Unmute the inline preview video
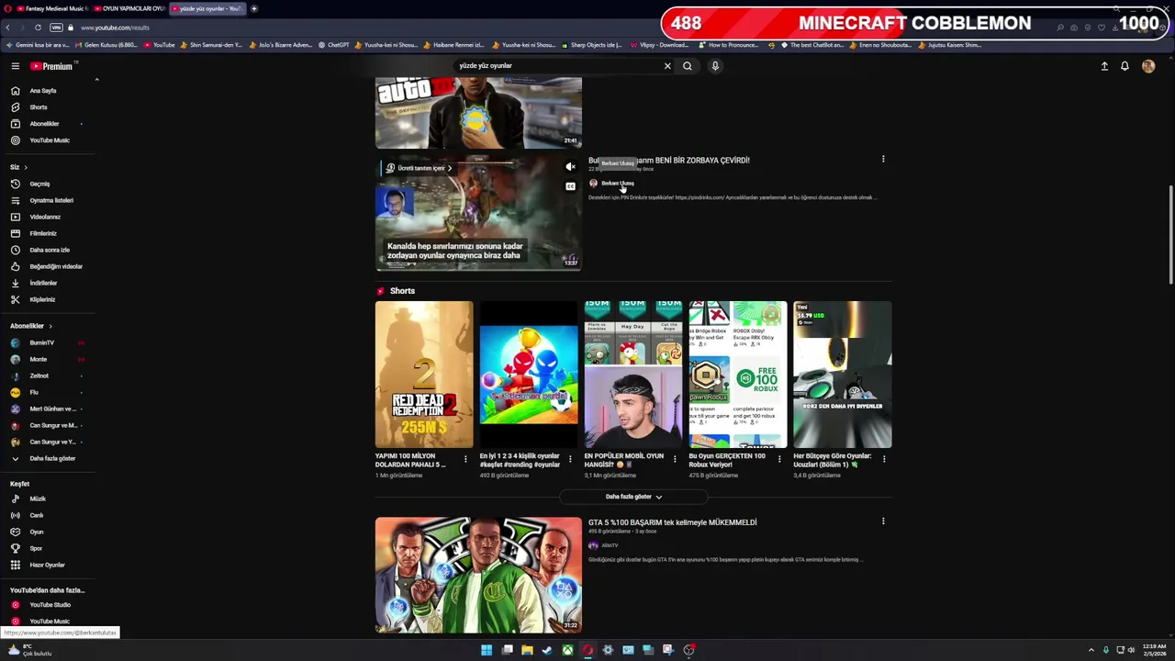1175x661 pixels. click(x=570, y=167)
